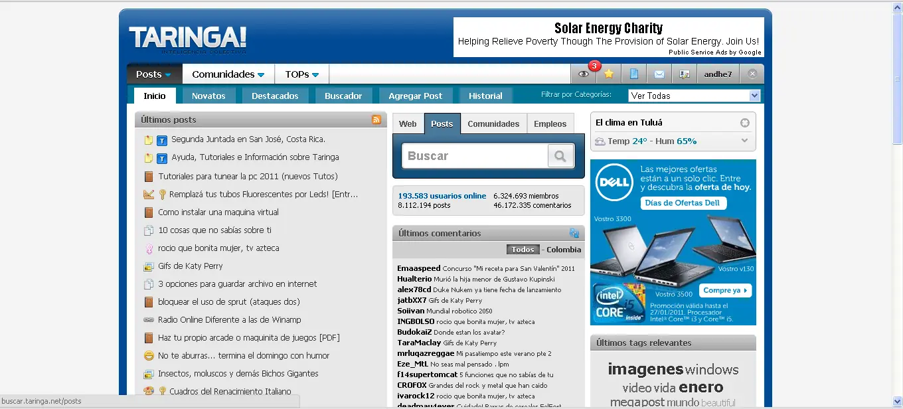Viewport: 903px width, 409px height.
Task: Open the Historial tab
Action: coord(485,96)
